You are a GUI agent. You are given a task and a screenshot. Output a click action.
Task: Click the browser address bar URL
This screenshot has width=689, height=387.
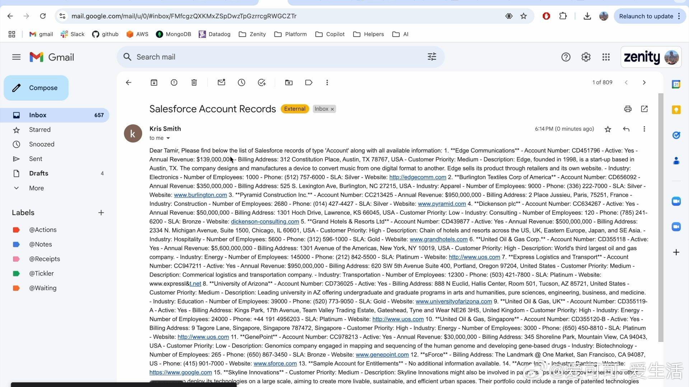[x=184, y=16]
